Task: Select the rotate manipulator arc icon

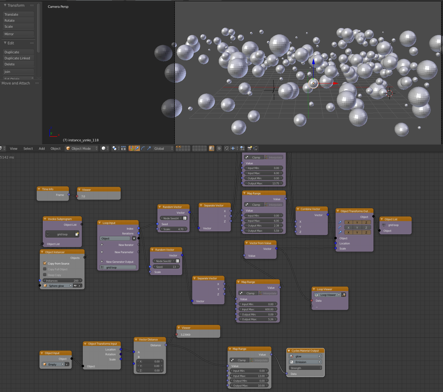Action: [143, 148]
